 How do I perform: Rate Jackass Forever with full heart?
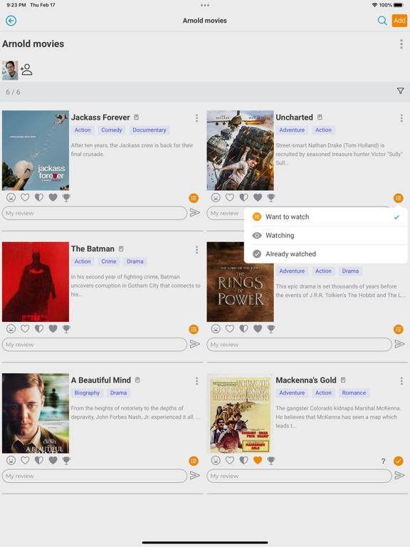tap(53, 197)
